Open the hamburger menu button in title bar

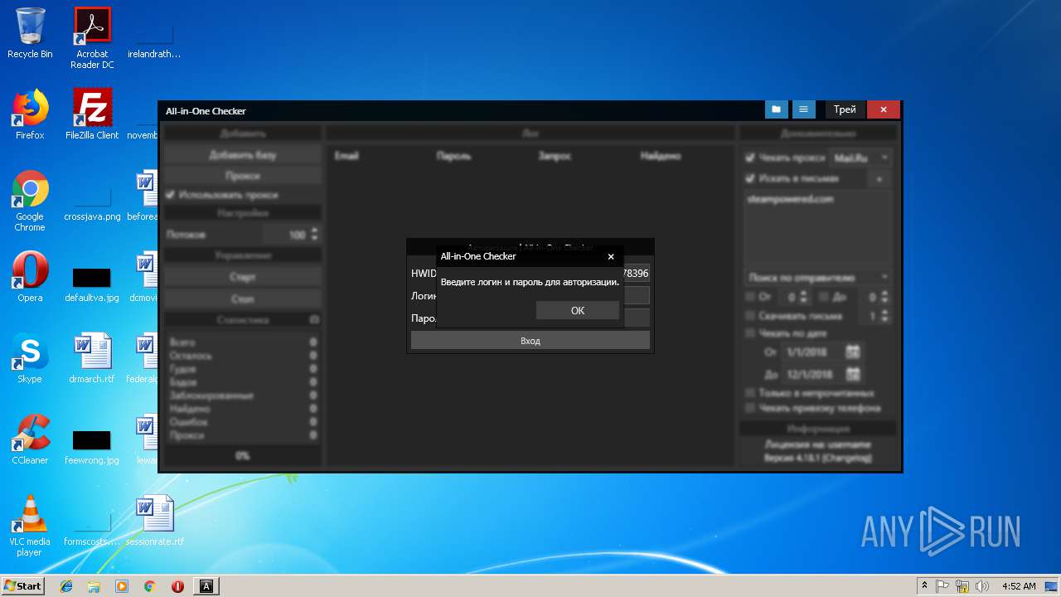point(802,109)
